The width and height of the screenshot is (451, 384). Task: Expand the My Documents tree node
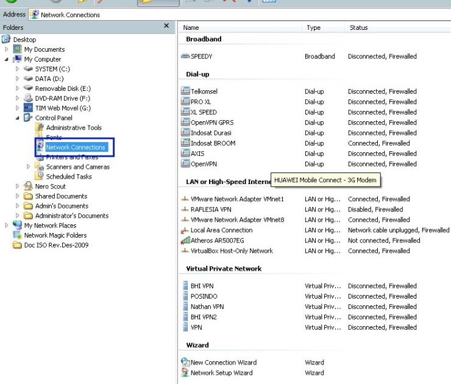click(x=7, y=49)
